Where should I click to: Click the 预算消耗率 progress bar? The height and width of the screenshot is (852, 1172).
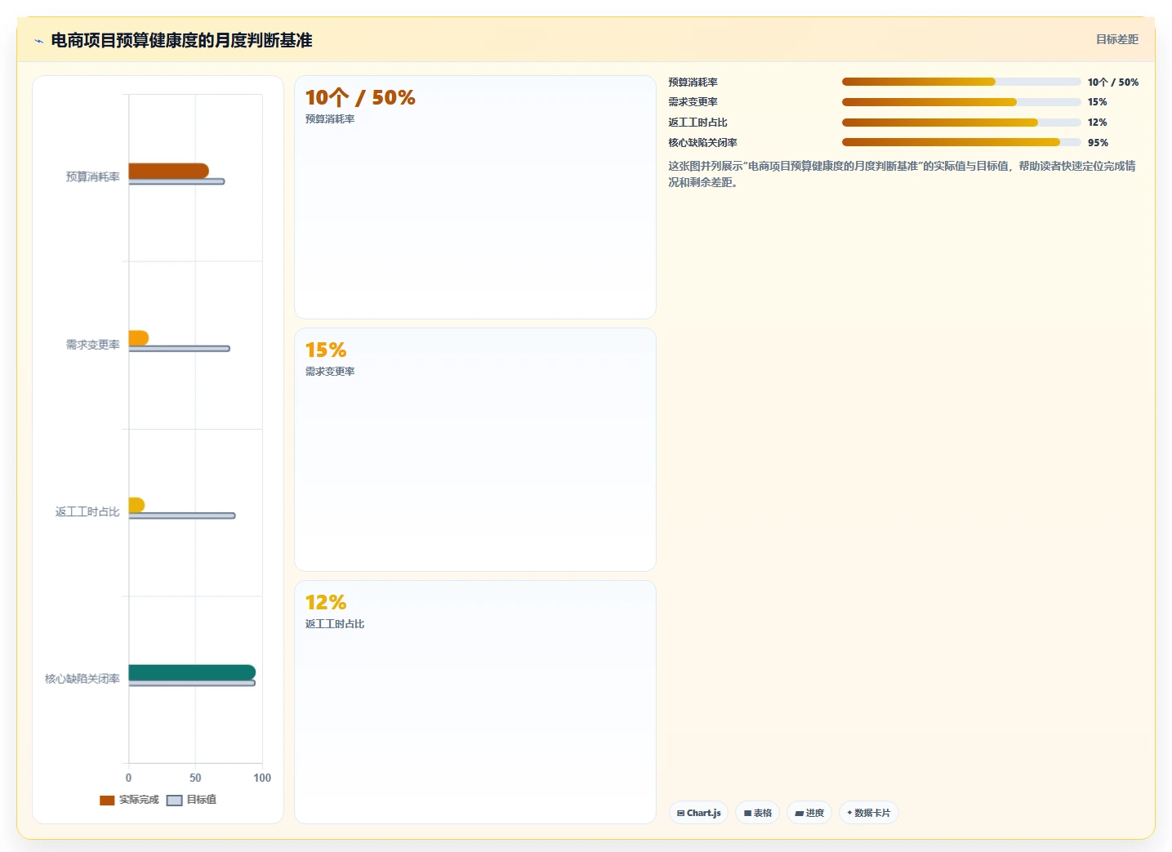point(961,82)
